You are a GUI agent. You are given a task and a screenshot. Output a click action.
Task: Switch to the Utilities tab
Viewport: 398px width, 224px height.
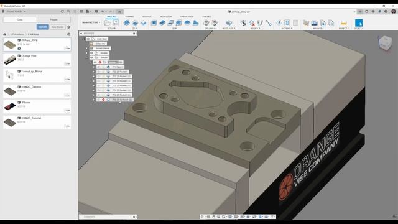[x=206, y=17]
